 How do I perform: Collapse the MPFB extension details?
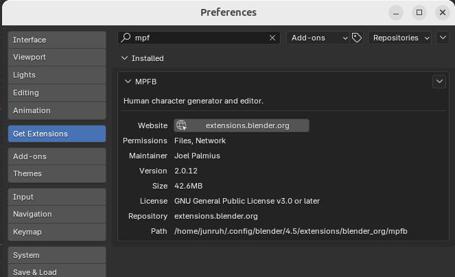[128, 82]
